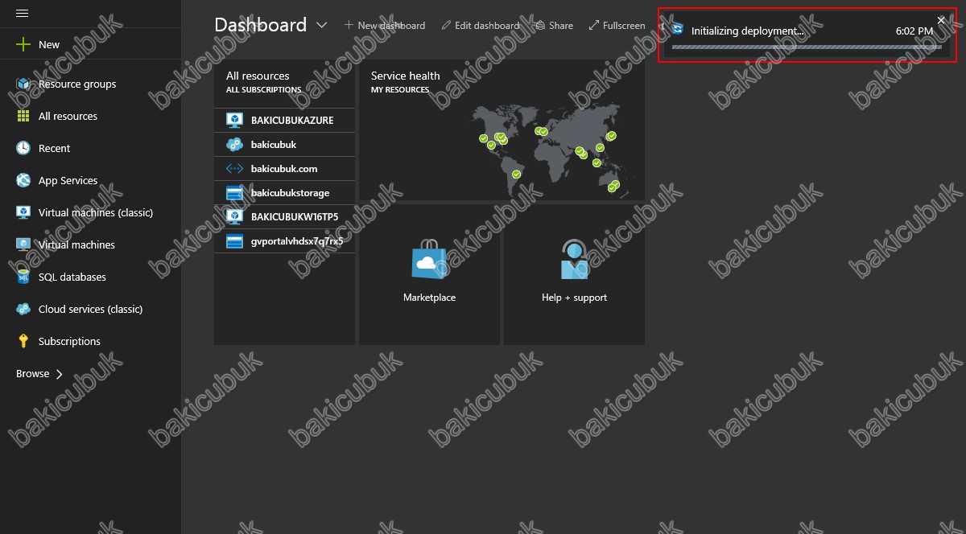
Task: Click the Edit dashboard button label
Action: point(485,26)
